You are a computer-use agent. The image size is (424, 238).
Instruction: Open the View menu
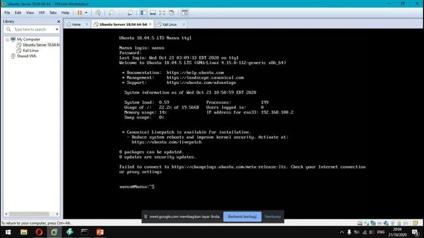[30, 13]
